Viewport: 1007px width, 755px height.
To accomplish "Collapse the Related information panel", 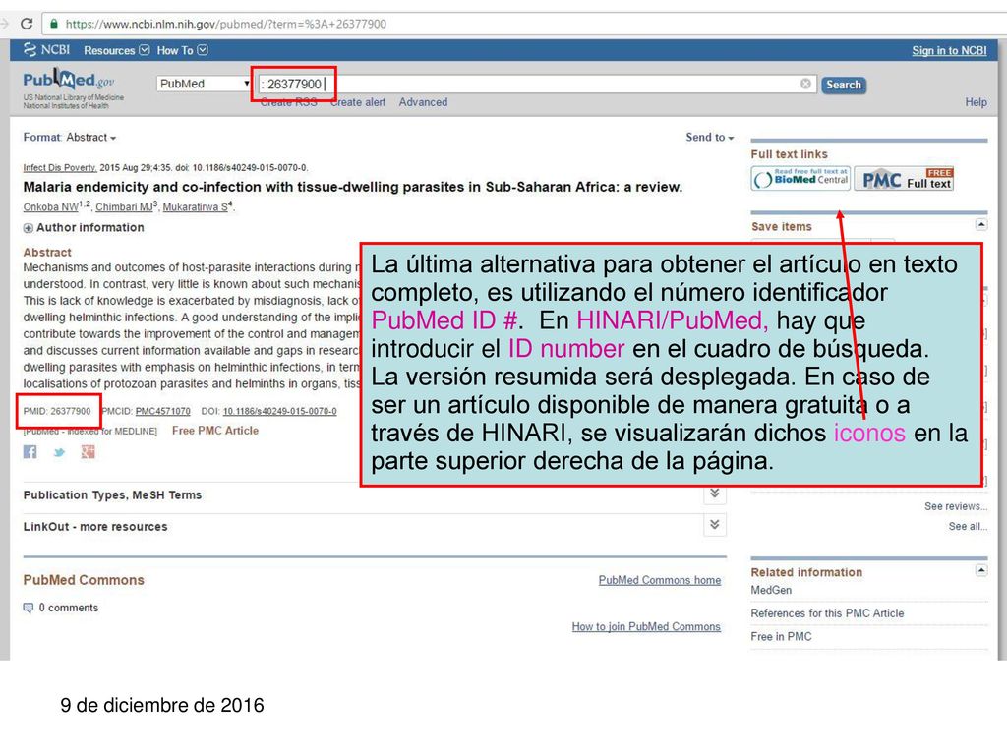I will pos(980,570).
